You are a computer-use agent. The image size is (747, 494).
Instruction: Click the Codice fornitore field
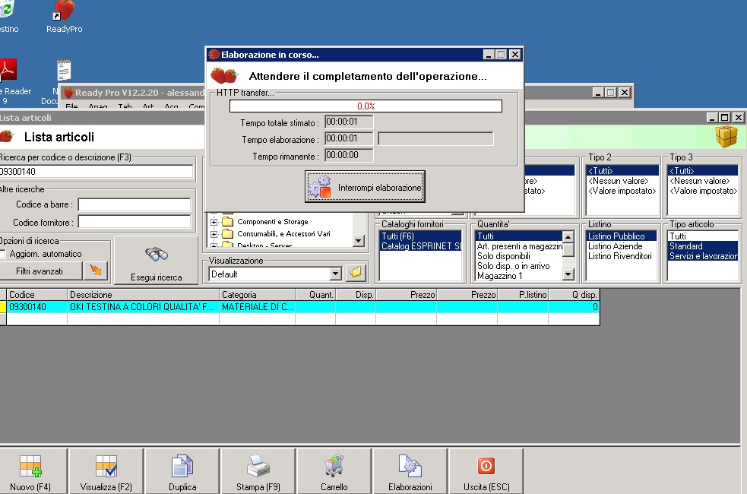[x=135, y=222]
